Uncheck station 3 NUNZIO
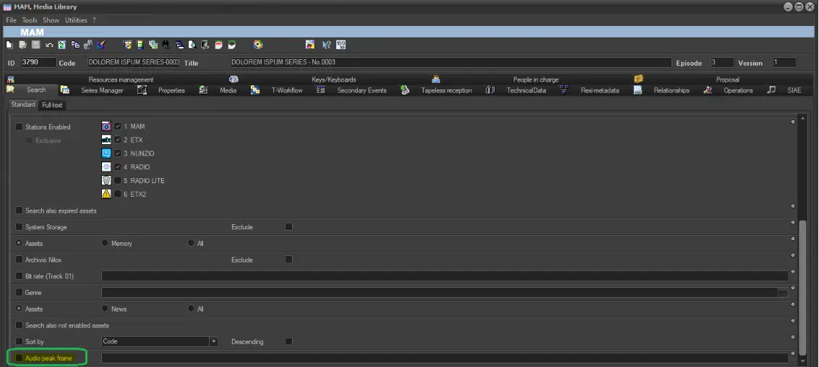The width and height of the screenshot is (819, 367). (118, 154)
